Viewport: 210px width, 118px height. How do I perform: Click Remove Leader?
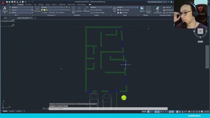coord(99,12)
